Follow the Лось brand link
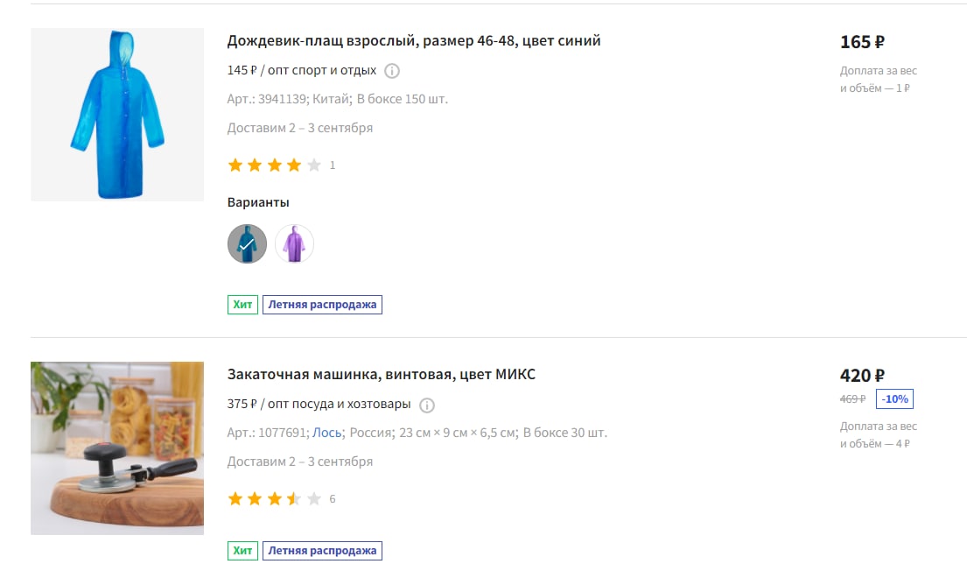Viewport: 967px width, 578px height. click(x=327, y=433)
